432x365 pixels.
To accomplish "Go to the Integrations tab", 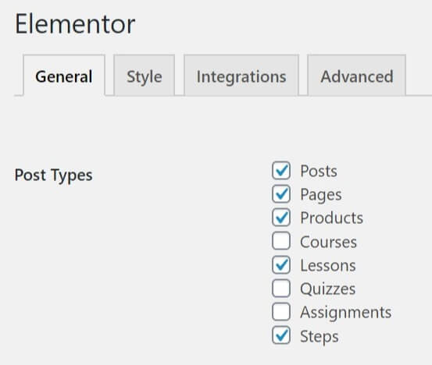I will 241,76.
